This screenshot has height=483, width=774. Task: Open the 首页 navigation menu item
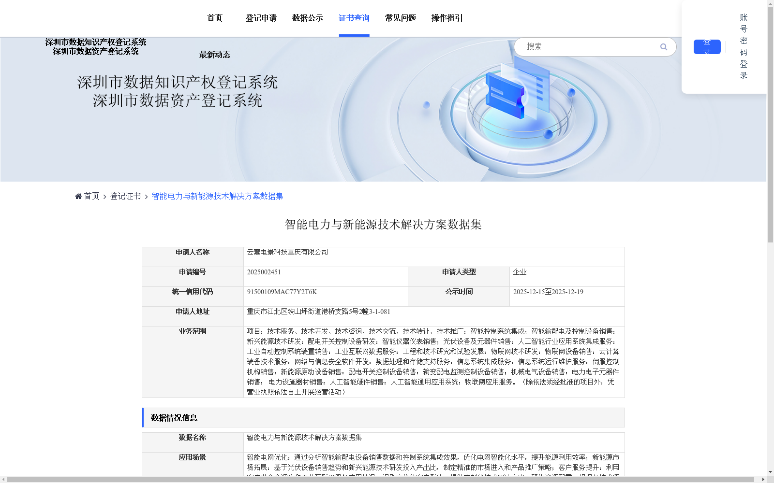click(x=215, y=18)
